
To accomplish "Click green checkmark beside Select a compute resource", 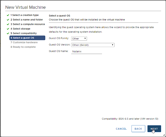I will (8, 24).
